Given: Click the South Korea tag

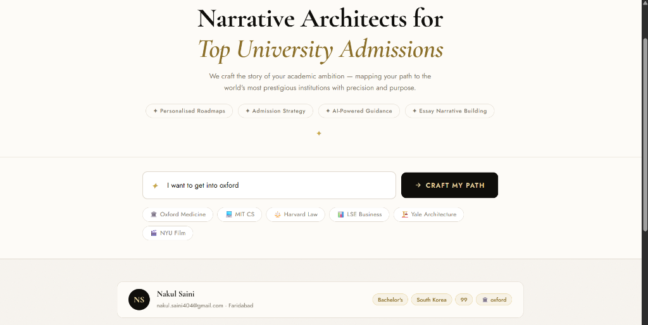Looking at the screenshot, I should [x=432, y=300].
